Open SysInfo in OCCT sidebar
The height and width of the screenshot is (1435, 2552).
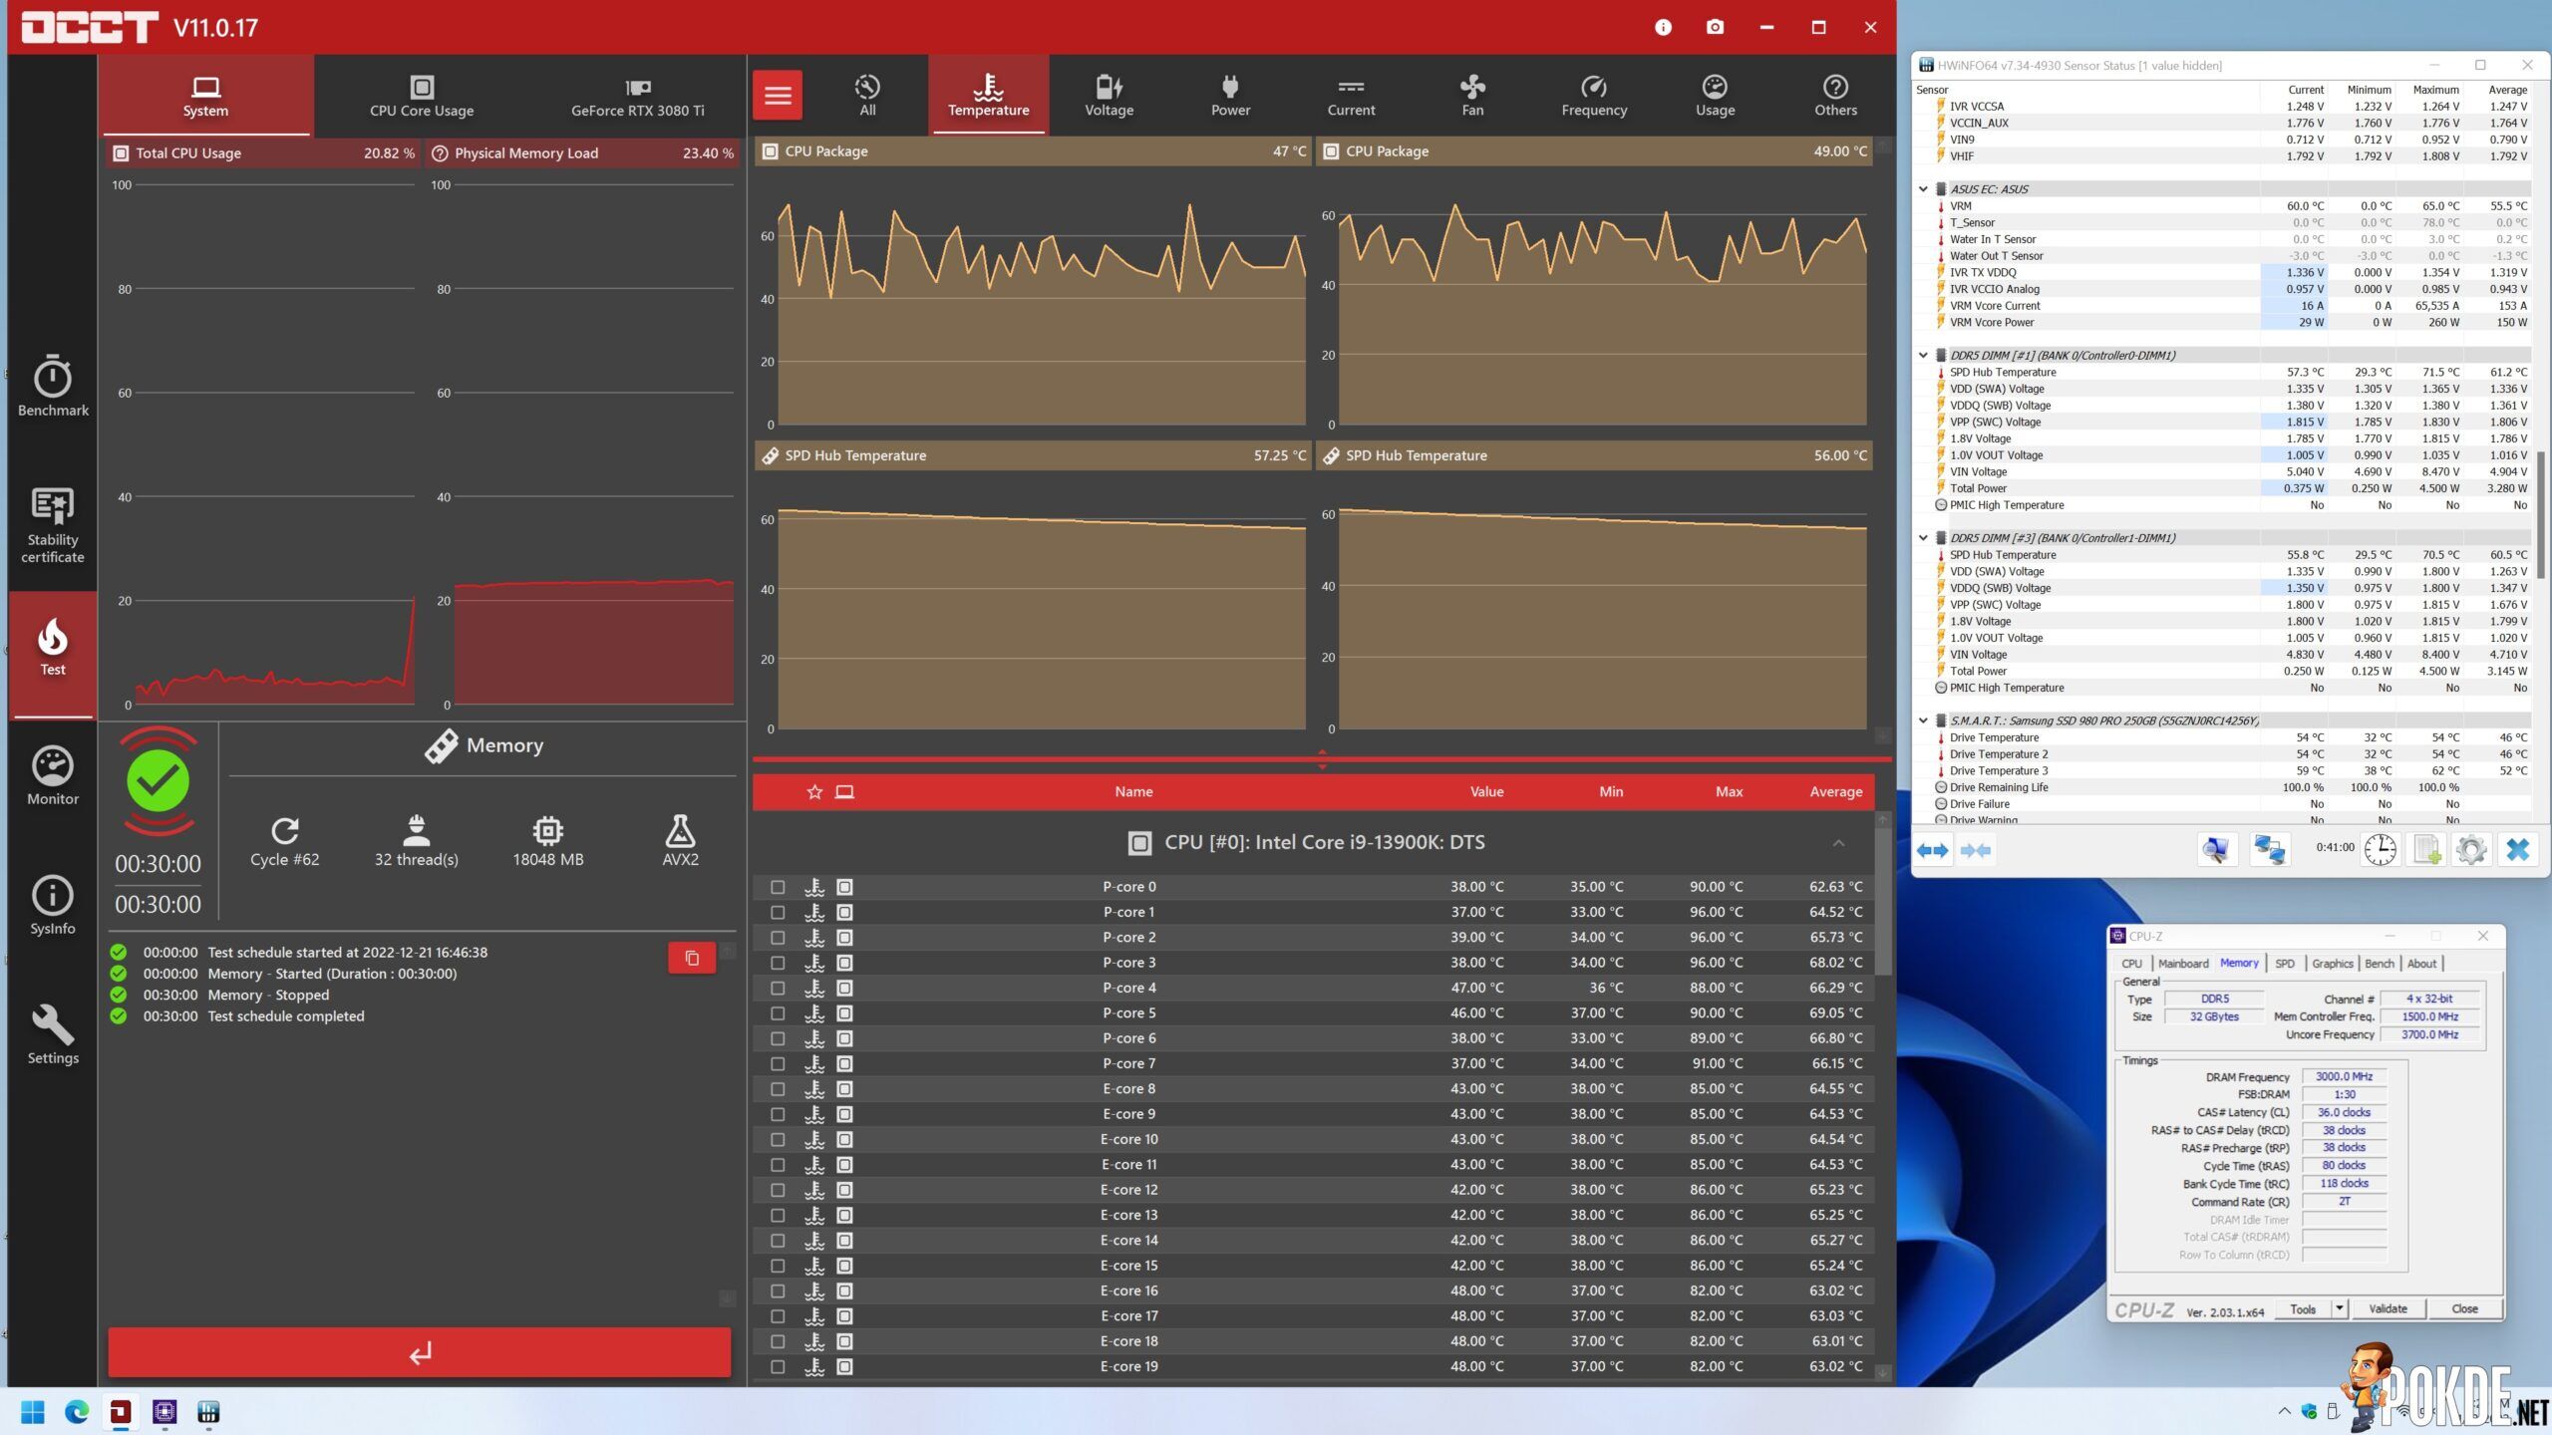tap(53, 905)
